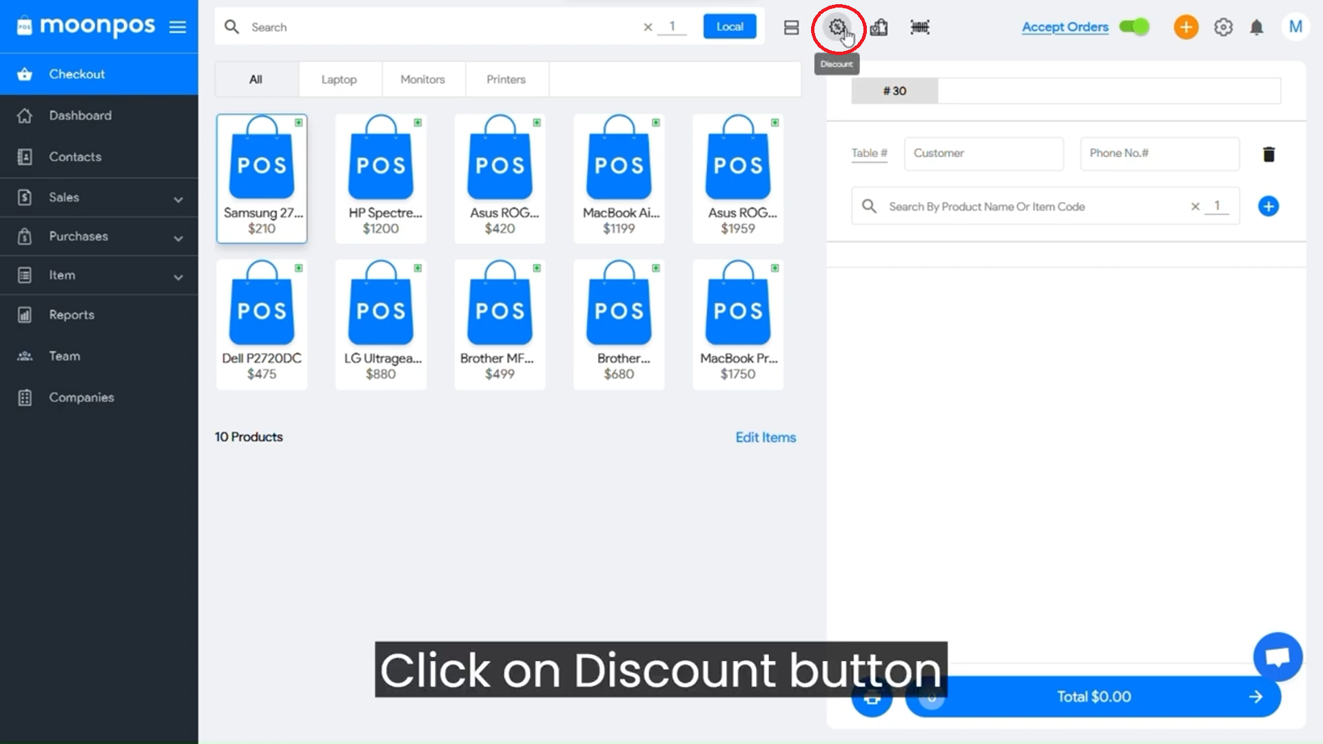Add Asus ROG... $420 product
The image size is (1323, 744).
500,178
